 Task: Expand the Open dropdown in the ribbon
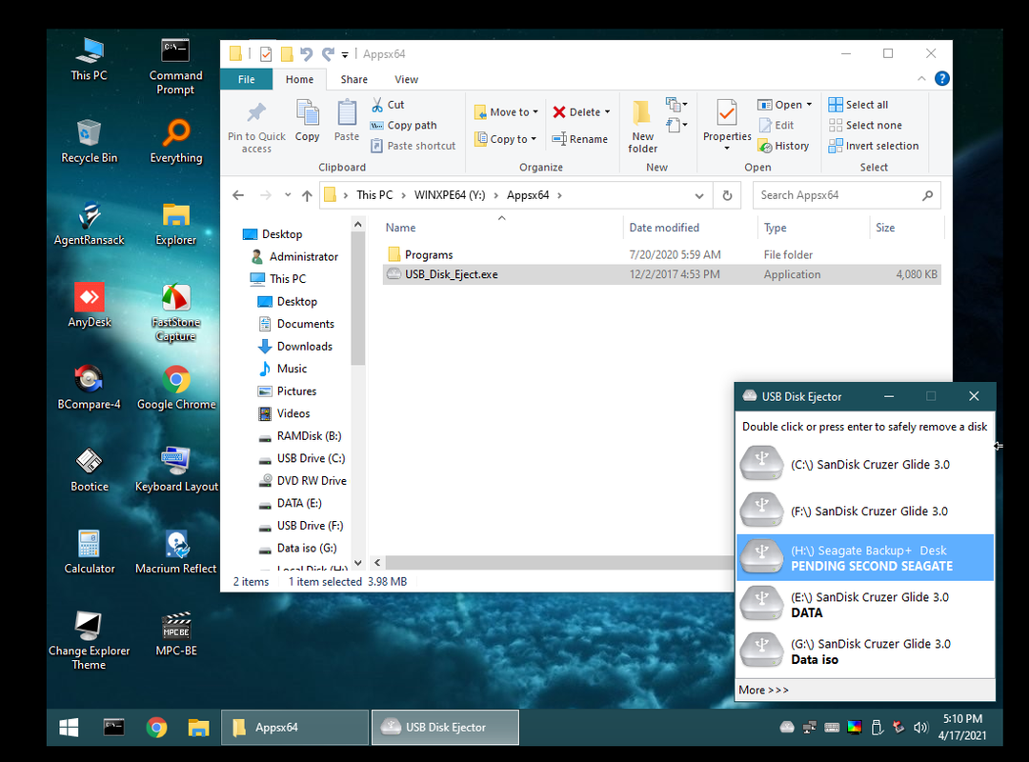tap(809, 105)
